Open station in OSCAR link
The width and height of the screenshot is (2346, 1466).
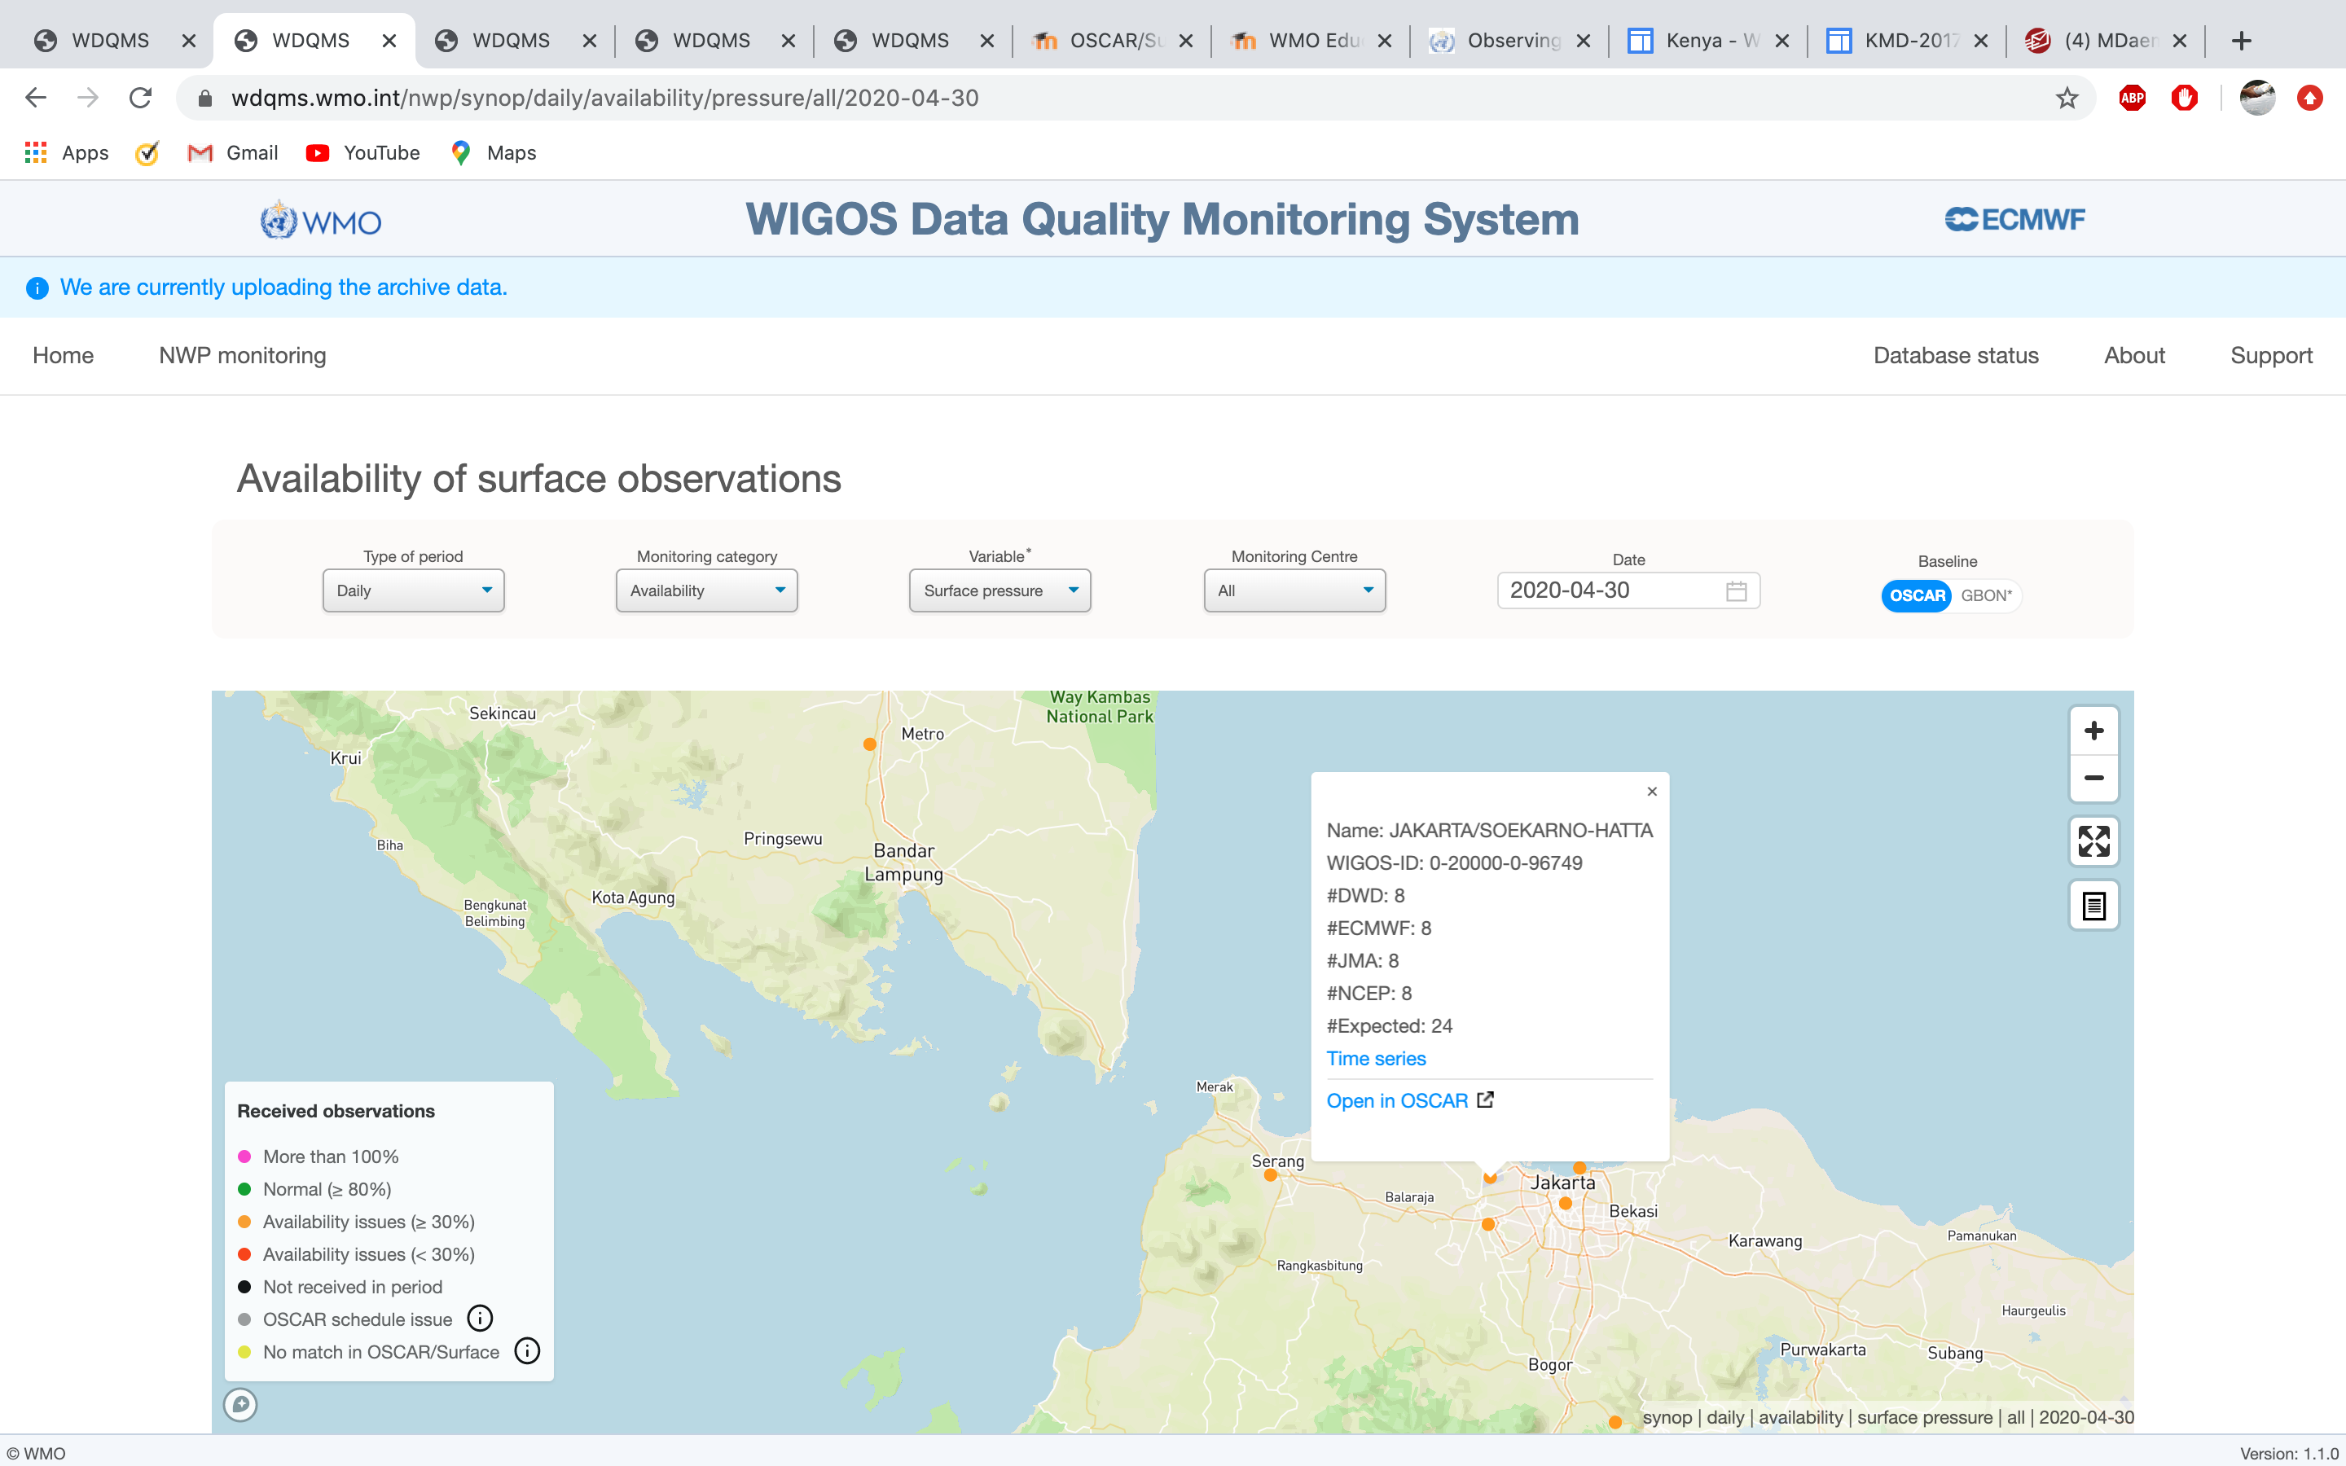point(1397,1100)
